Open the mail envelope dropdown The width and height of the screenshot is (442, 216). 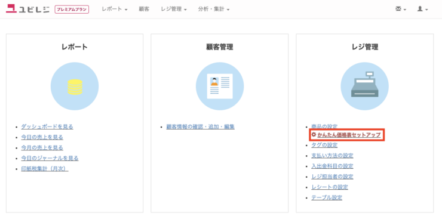401,10
